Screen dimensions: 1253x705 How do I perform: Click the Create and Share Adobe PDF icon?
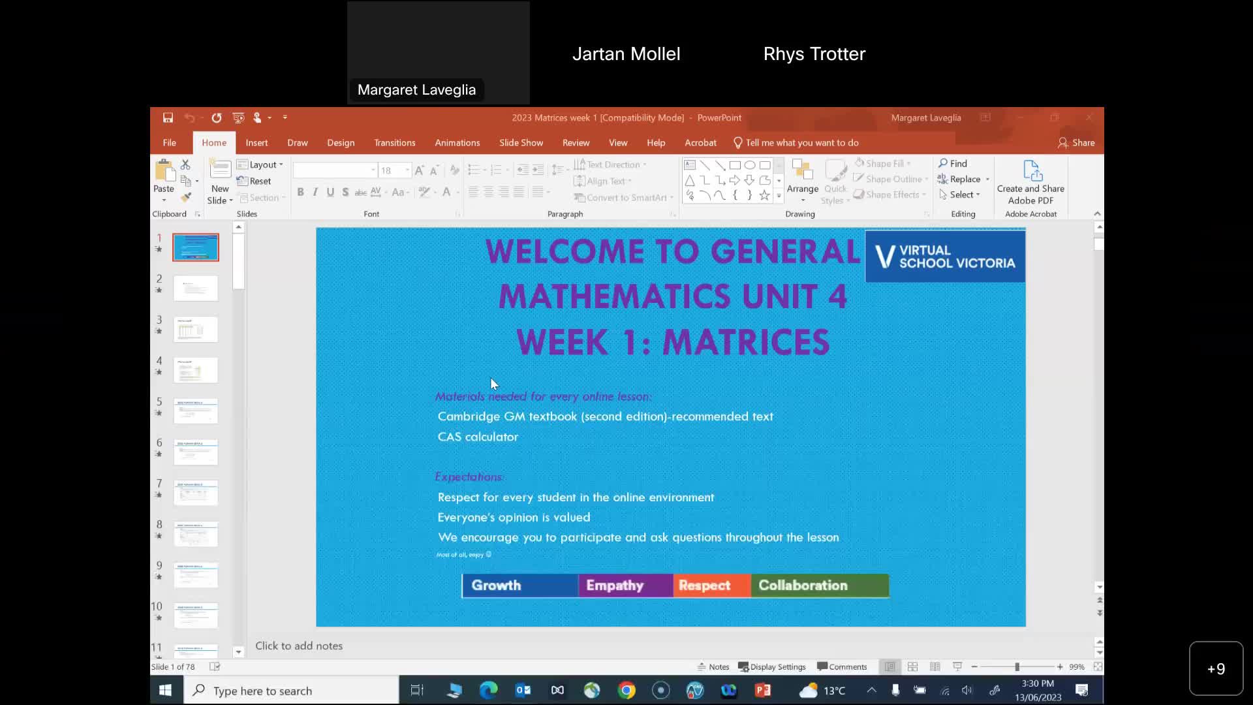coord(1031,181)
